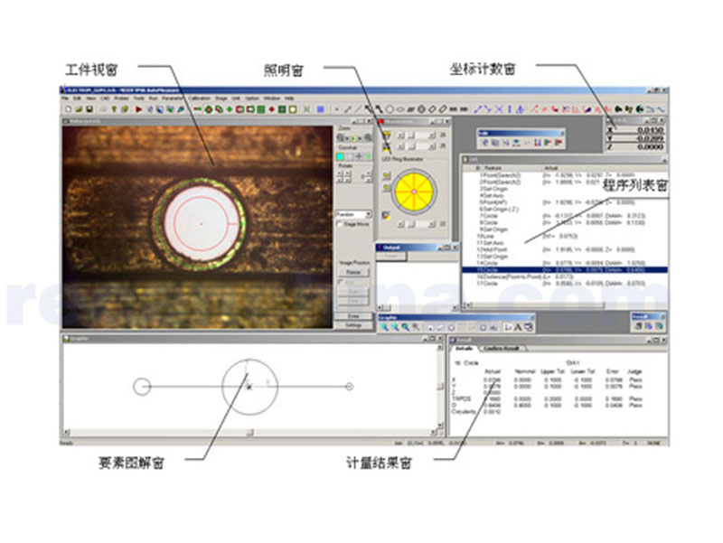
Task: Switch to the Confirm Result tab
Action: coord(502,349)
